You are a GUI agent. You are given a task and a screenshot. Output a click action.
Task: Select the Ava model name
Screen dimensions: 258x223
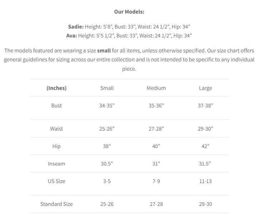[71, 36]
